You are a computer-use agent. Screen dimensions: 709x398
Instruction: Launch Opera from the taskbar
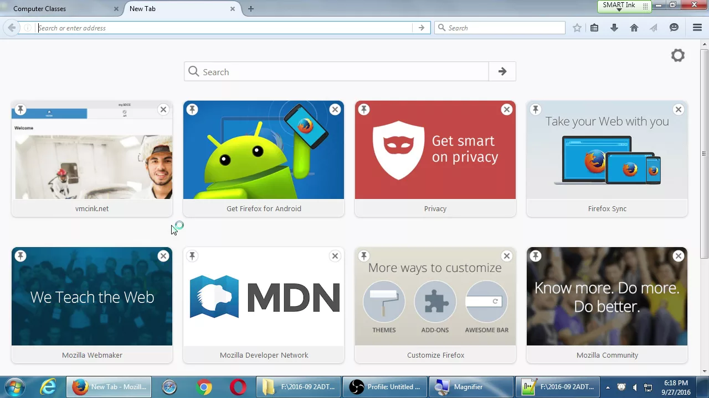click(238, 387)
